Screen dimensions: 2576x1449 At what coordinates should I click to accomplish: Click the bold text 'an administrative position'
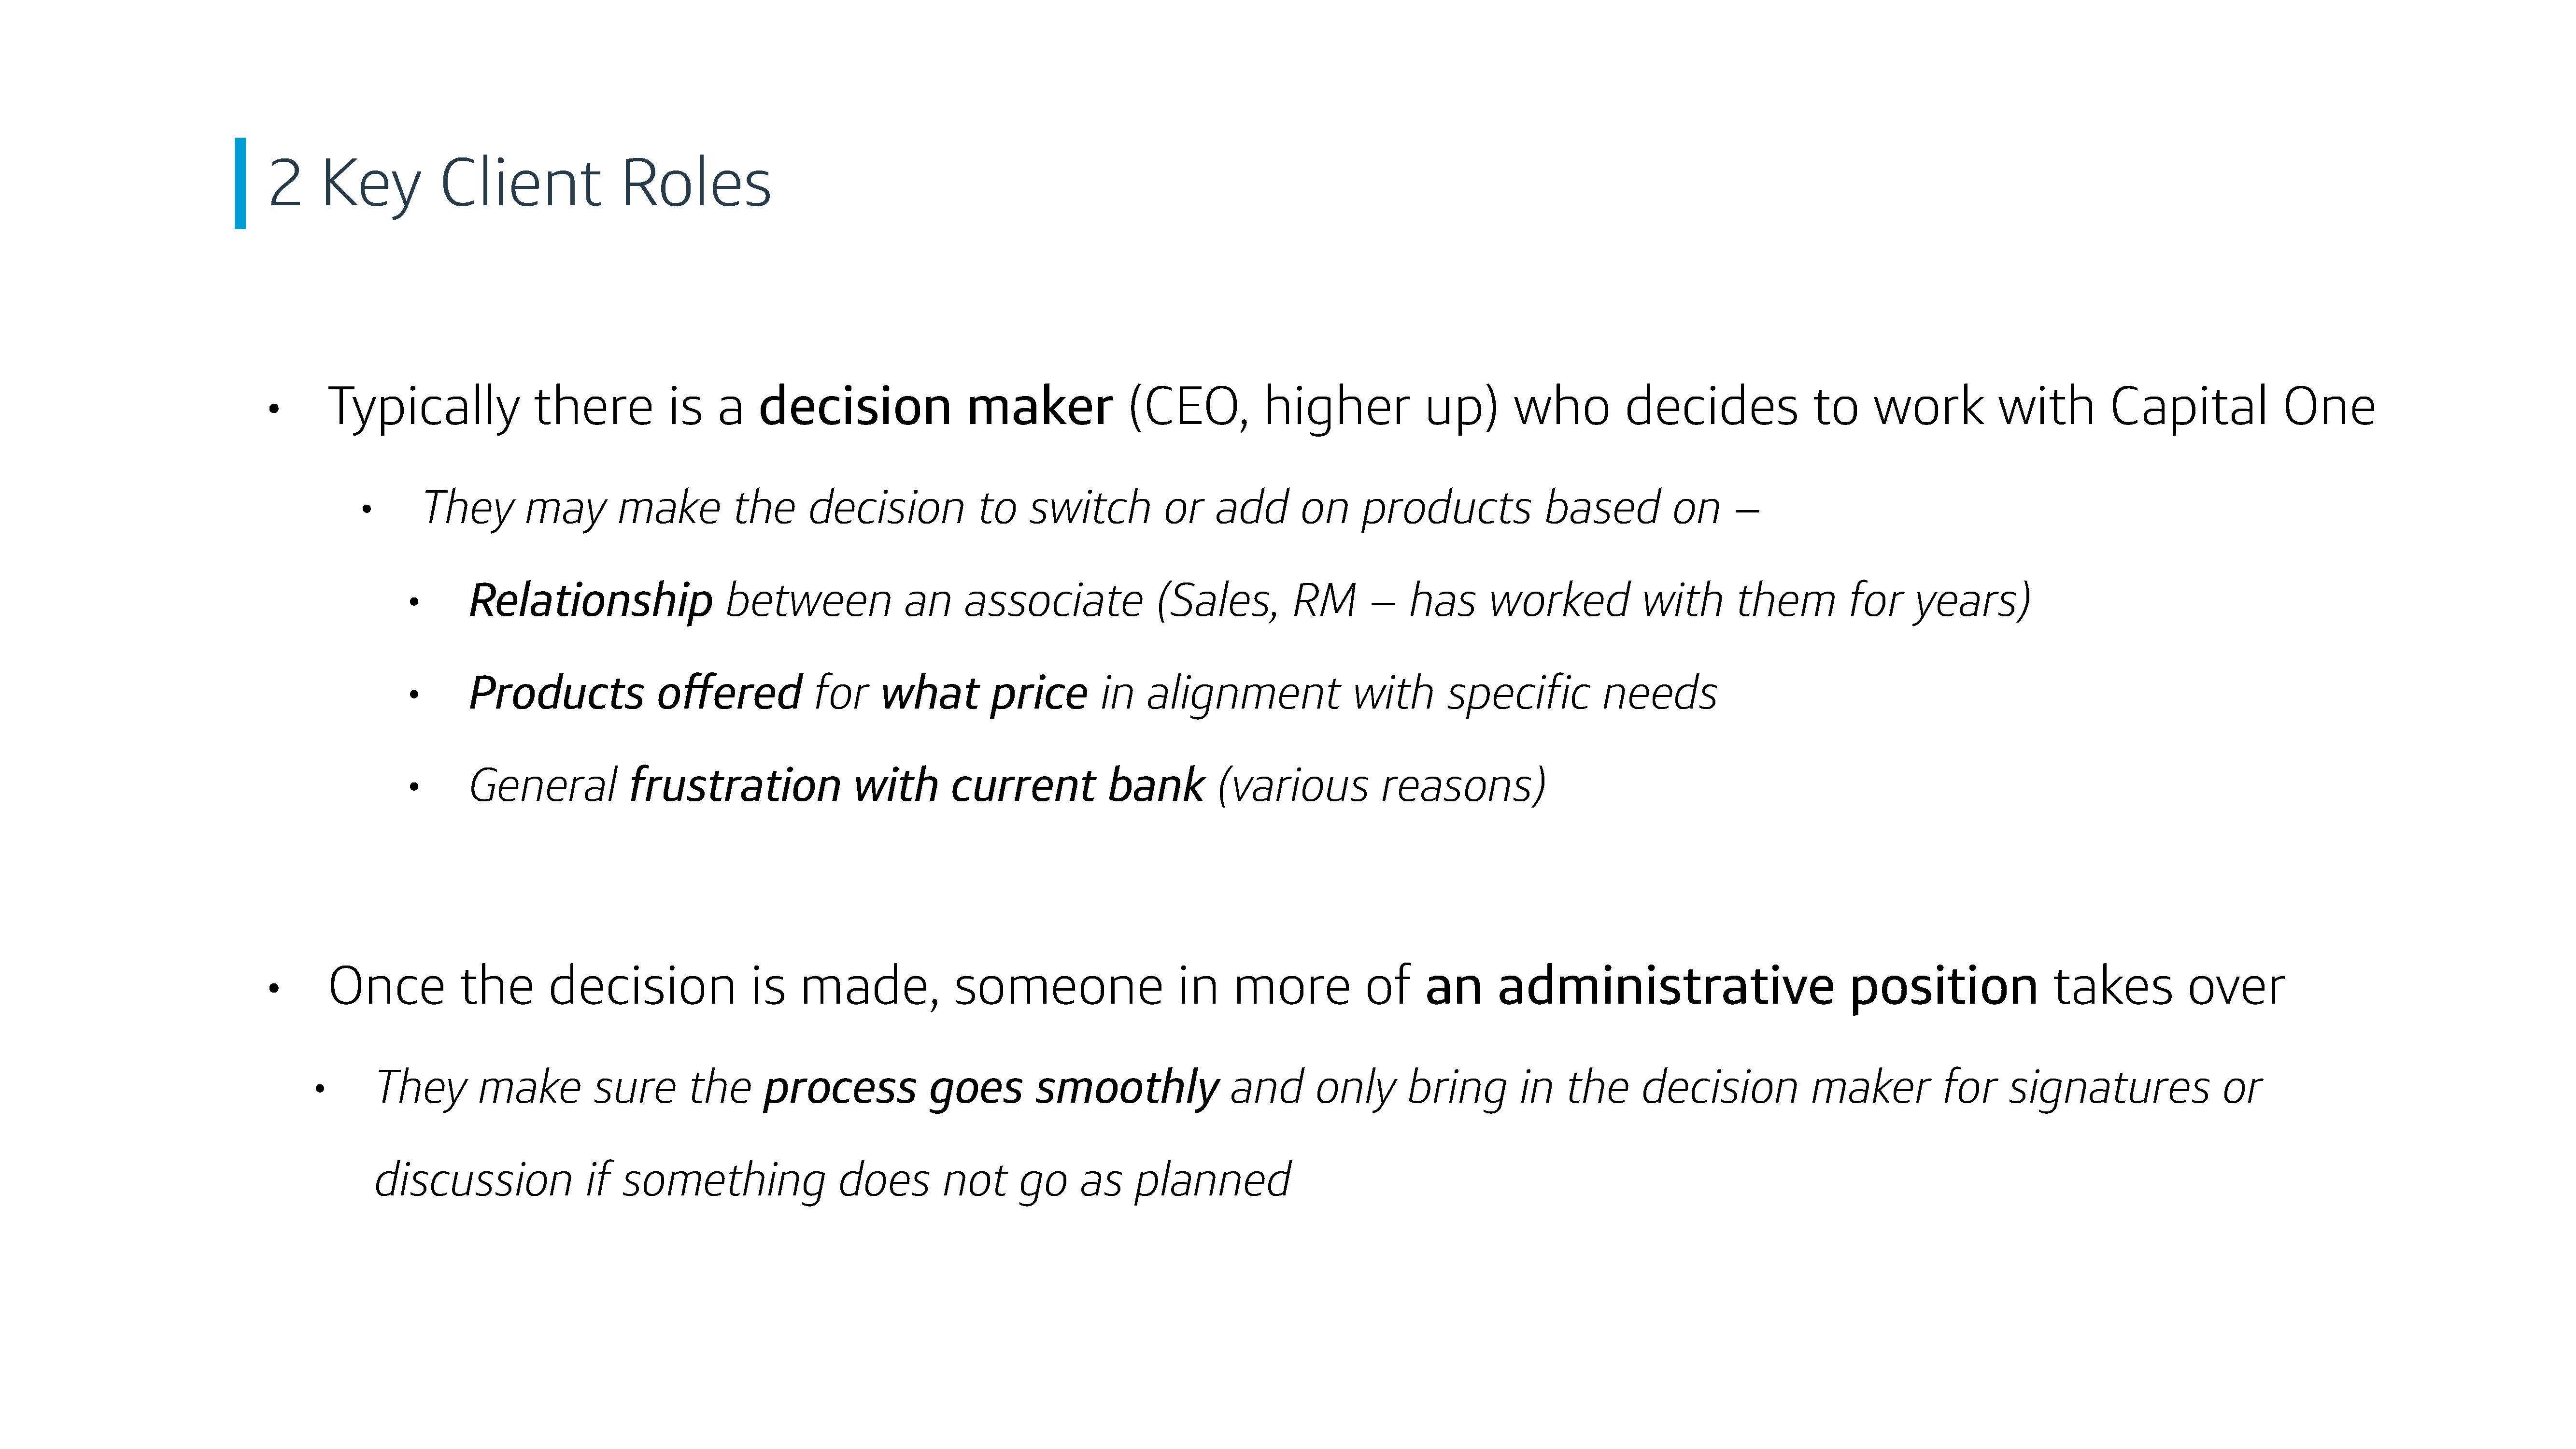click(1731, 987)
